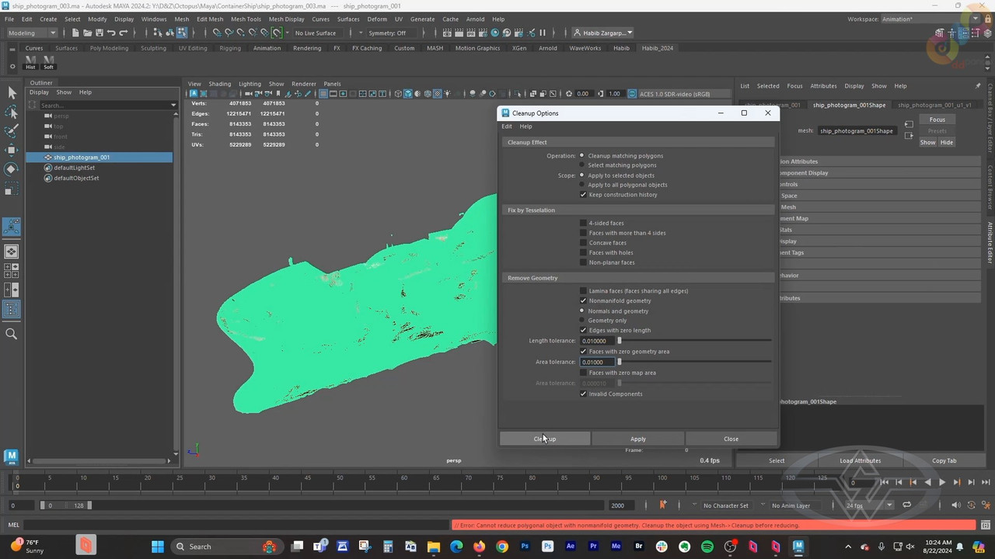Click Close button in Cleanup Options dialog
The height and width of the screenshot is (559, 995).
pos(731,439)
